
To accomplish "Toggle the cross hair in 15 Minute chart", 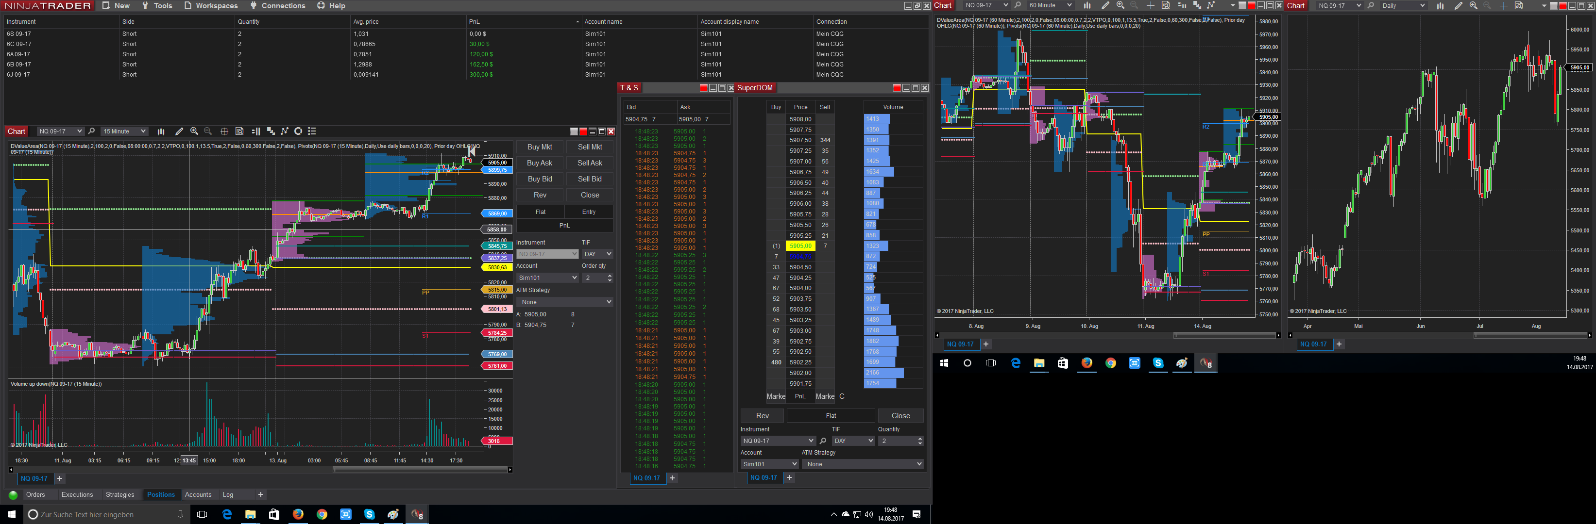I will pos(224,131).
